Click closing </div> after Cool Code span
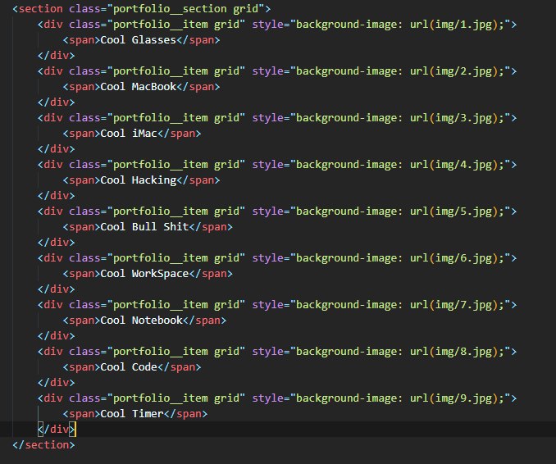Image resolution: width=556 pixels, height=464 pixels. [x=57, y=383]
